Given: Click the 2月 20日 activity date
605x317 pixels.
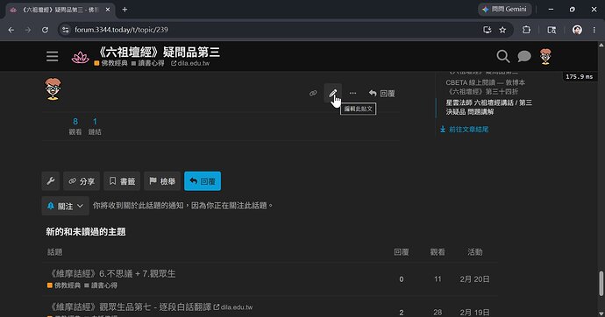Looking at the screenshot, I should (x=474, y=278).
